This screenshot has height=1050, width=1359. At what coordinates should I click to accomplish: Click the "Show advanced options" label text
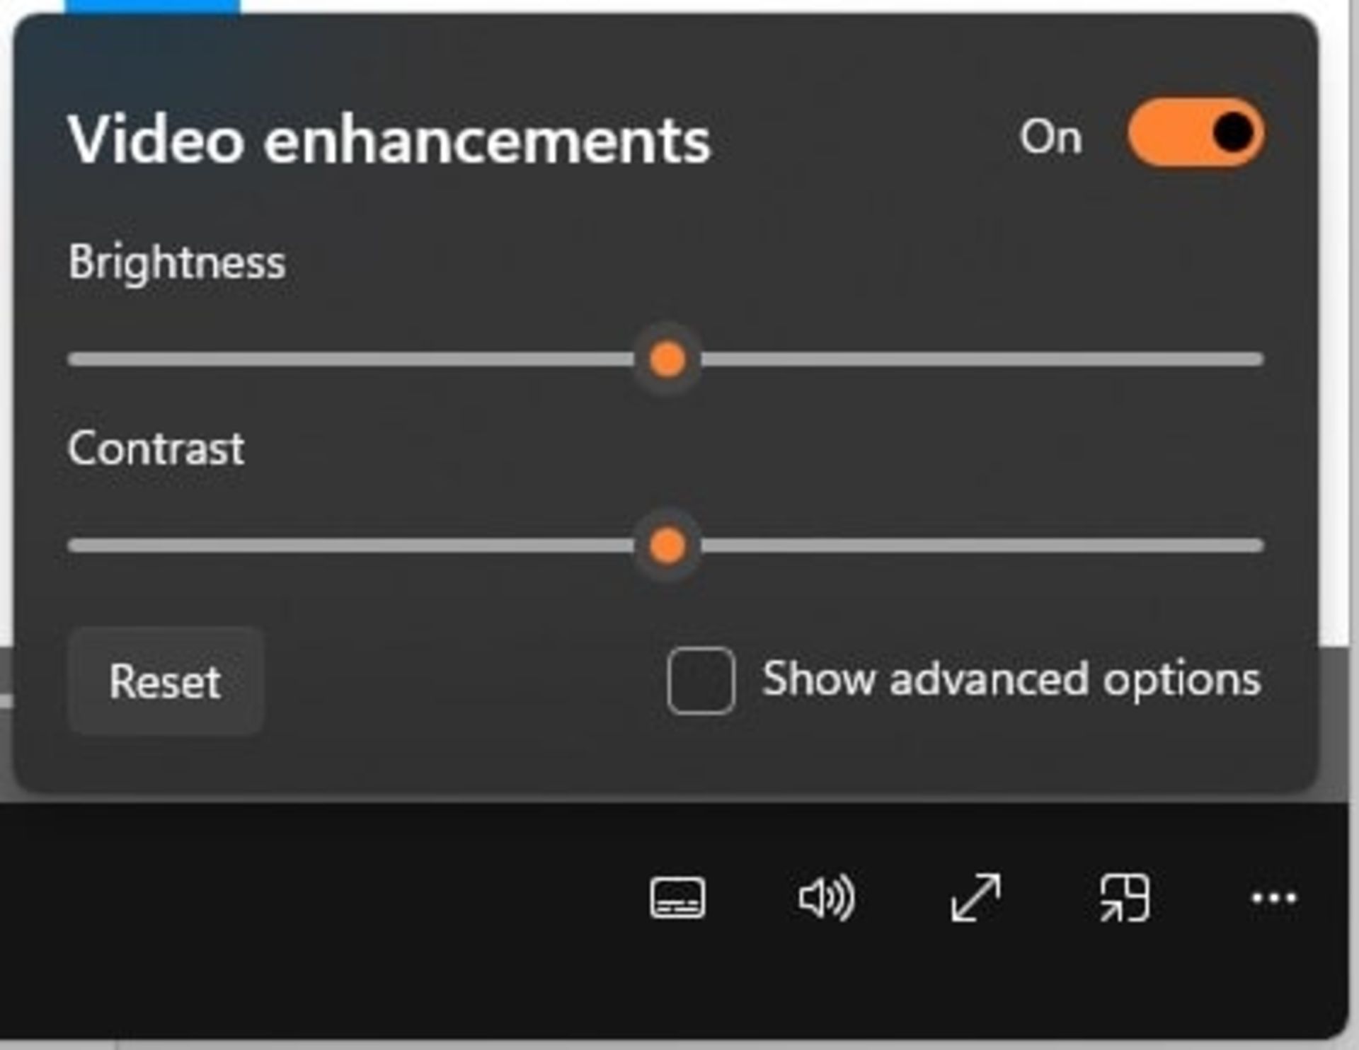click(x=1011, y=679)
